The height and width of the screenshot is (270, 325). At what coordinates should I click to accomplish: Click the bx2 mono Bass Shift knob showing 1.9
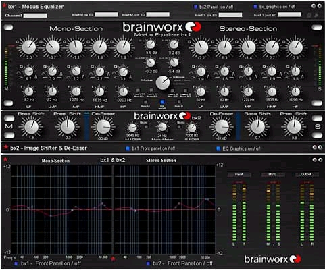[x=31, y=127]
